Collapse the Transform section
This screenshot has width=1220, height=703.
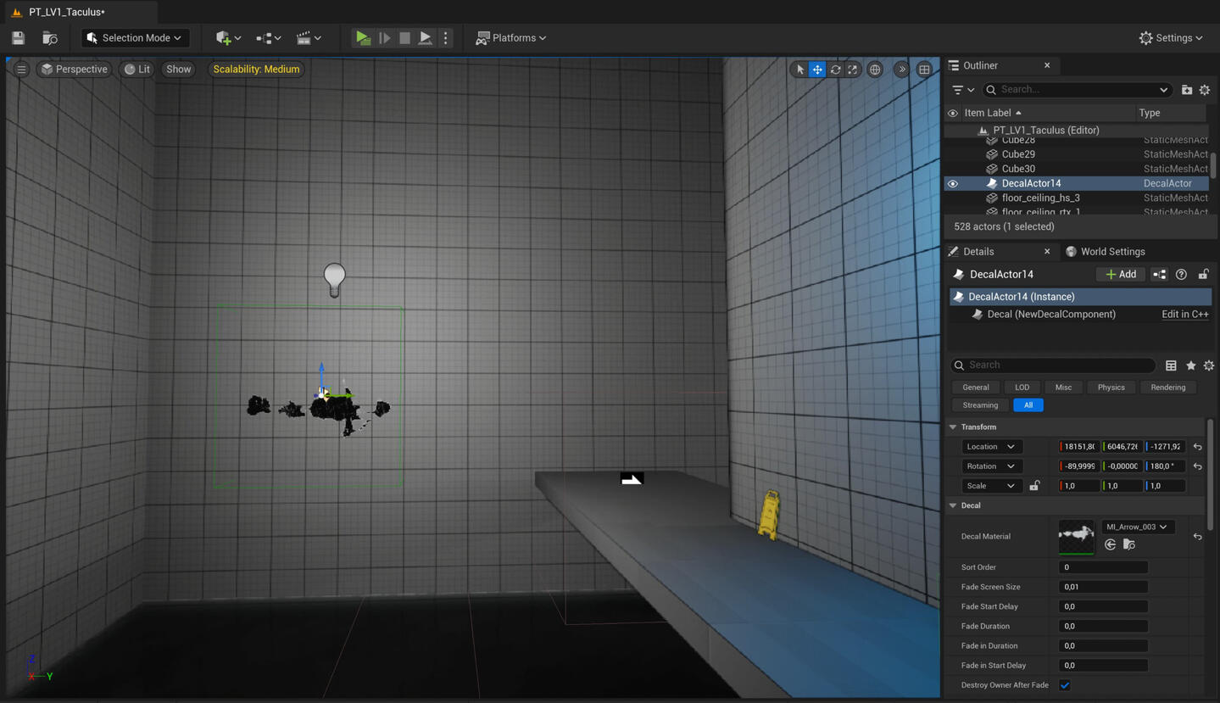tap(953, 427)
